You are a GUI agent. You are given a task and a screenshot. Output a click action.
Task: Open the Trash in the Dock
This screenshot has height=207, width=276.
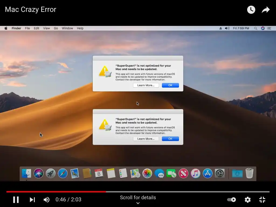tap(249, 173)
